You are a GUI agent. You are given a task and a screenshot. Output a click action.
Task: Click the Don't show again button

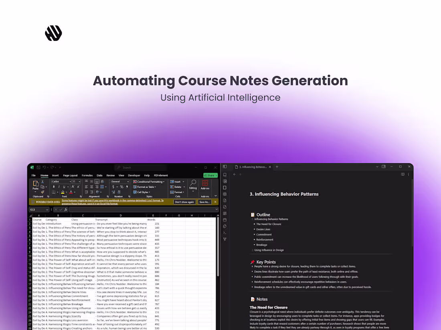click(x=184, y=202)
